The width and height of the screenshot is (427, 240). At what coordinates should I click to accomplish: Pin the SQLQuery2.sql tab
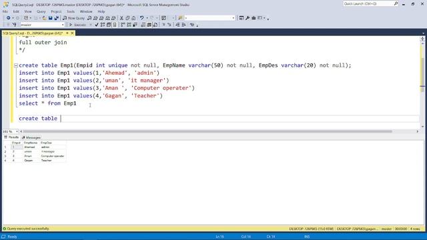pos(67,33)
